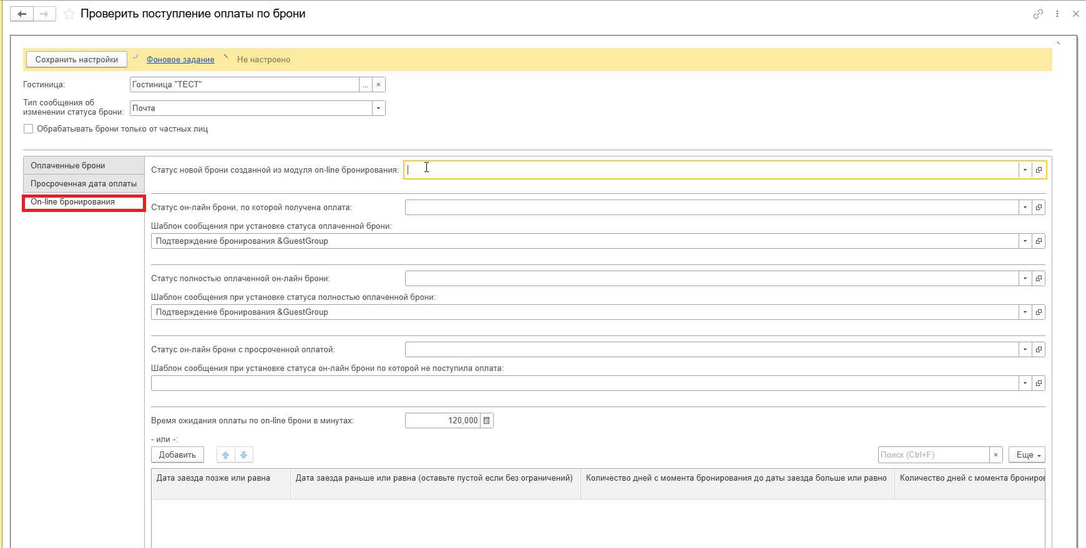
Task: Select On-line бронирования tab
Action: pyautogui.click(x=84, y=202)
